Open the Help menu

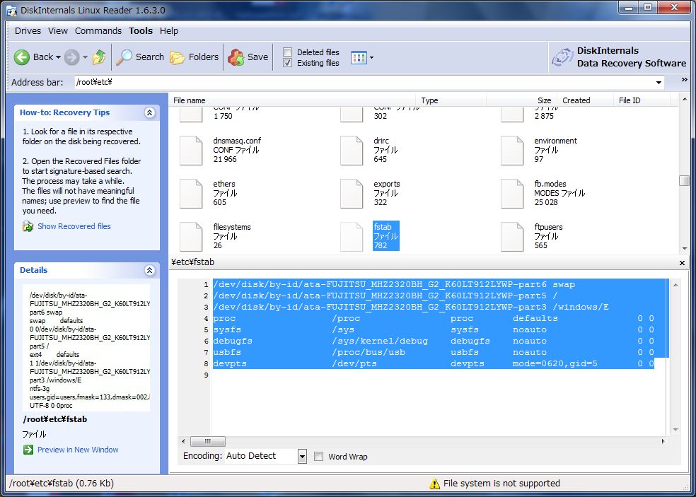168,31
